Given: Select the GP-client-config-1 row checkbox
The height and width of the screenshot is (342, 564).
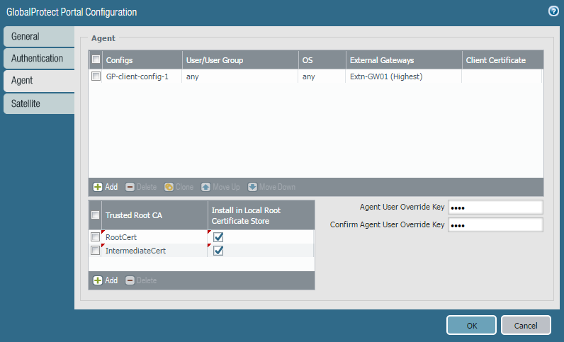Looking at the screenshot, I should pos(96,76).
